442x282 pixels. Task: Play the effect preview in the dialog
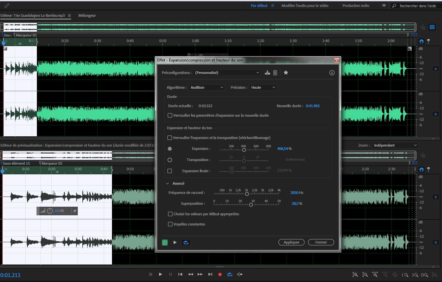(x=175, y=243)
